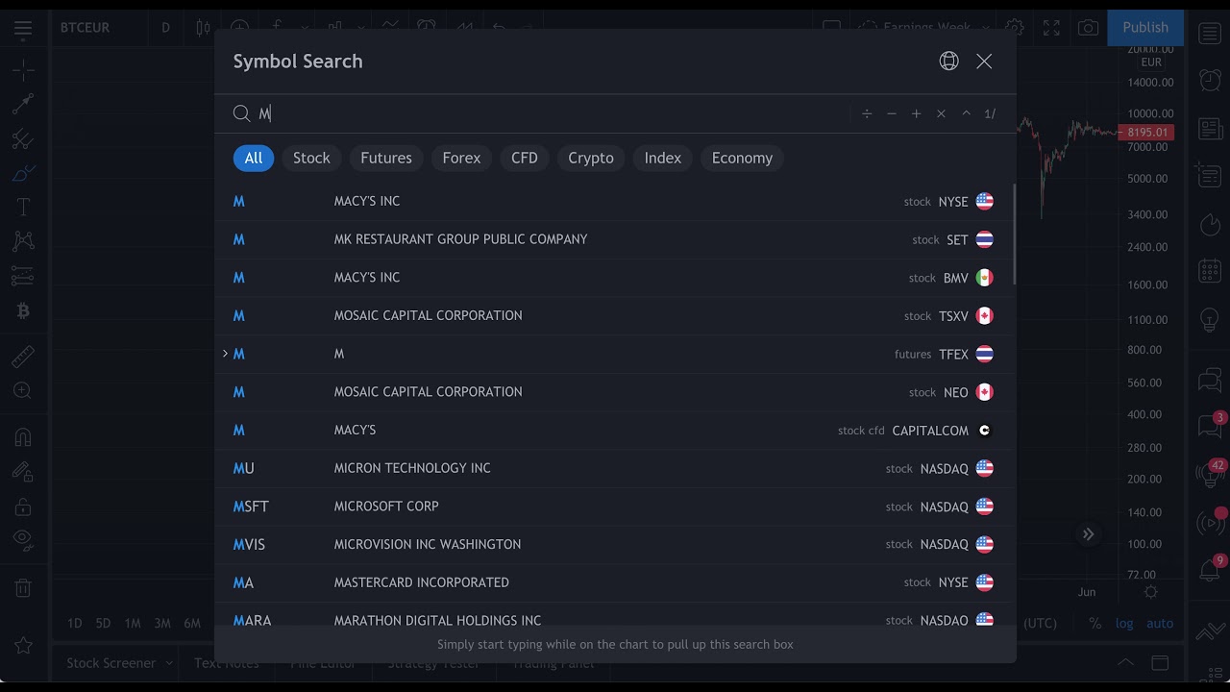Insert the multiply operator in search
Viewport: 1230px width, 692px height.
pyautogui.click(x=941, y=113)
